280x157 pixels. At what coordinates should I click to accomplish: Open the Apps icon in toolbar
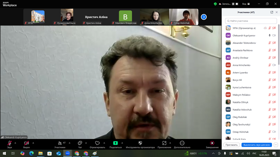pyautogui.click(x=164, y=143)
